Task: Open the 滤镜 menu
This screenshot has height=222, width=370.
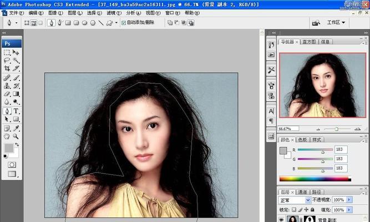Action: click(x=114, y=13)
